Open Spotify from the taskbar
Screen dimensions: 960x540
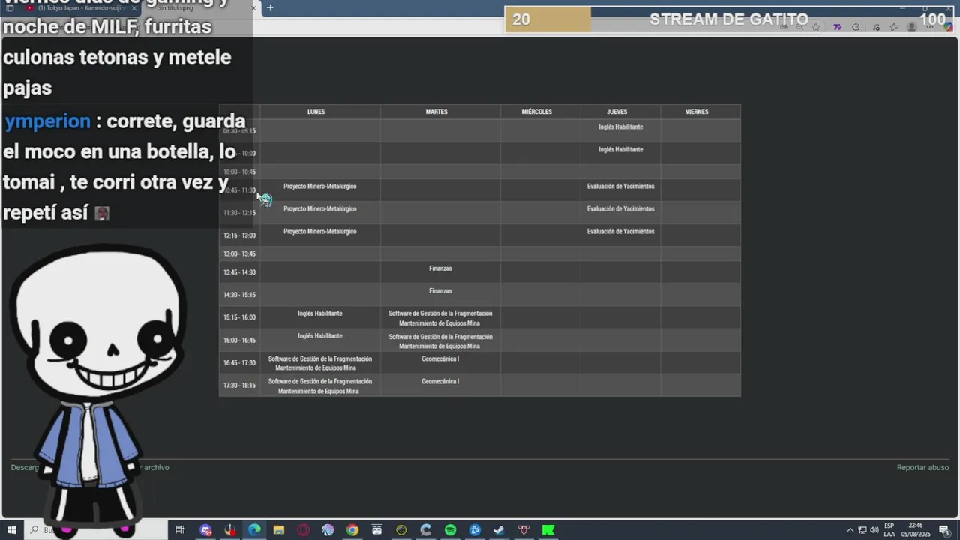[450, 530]
